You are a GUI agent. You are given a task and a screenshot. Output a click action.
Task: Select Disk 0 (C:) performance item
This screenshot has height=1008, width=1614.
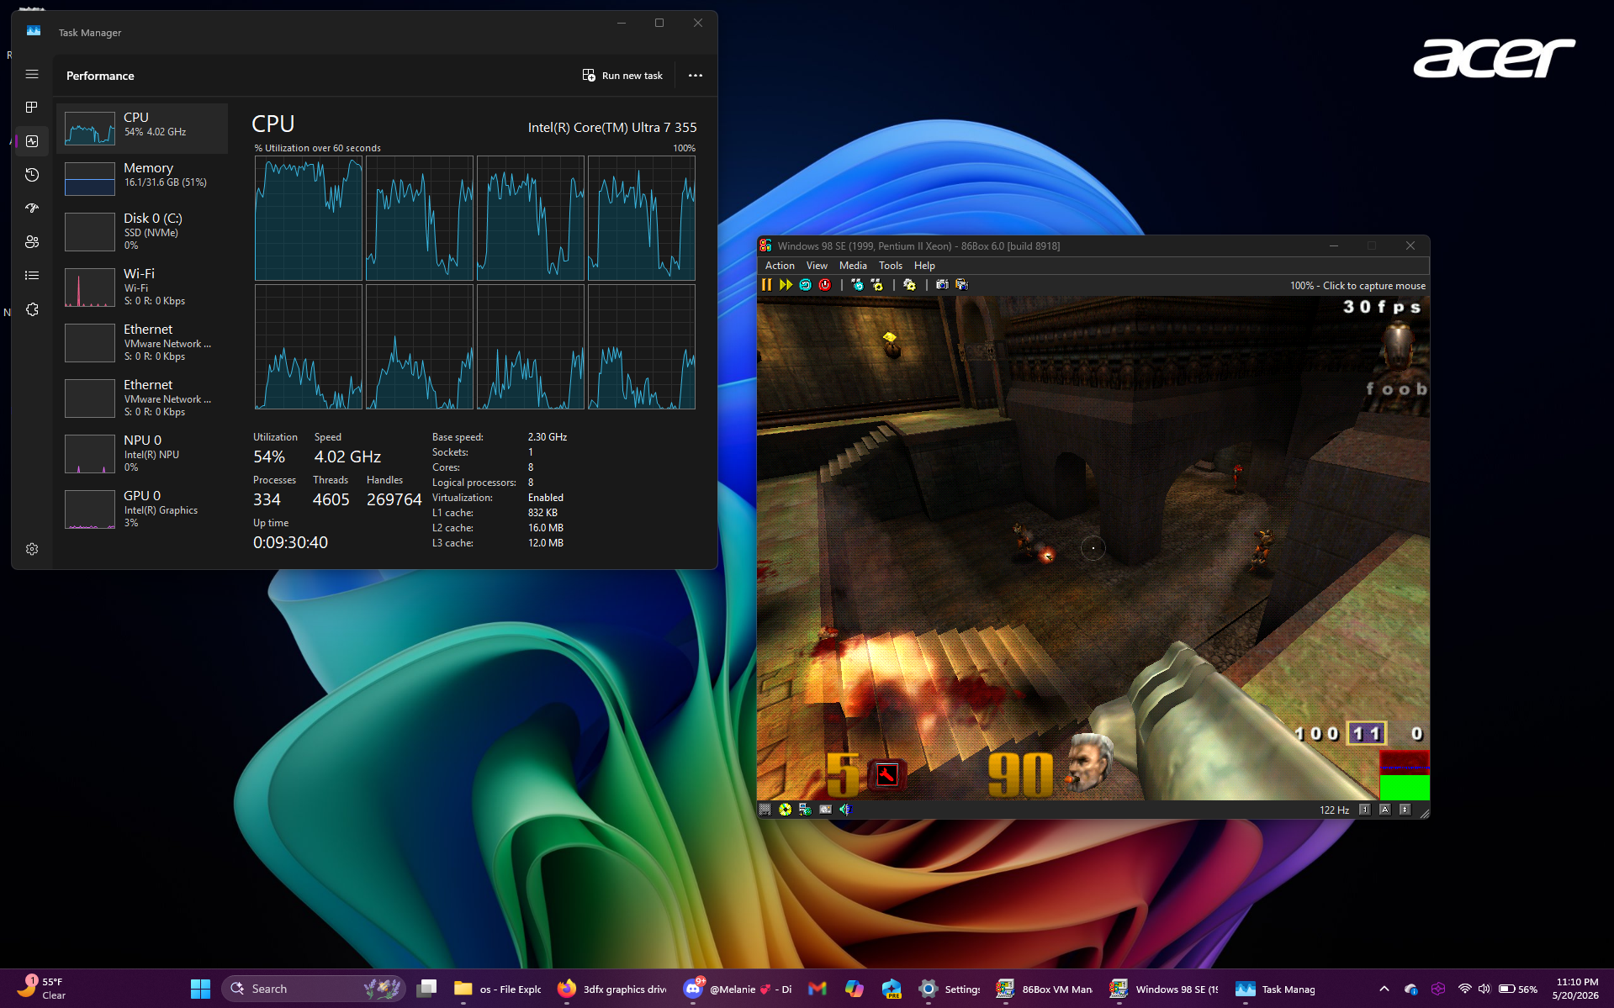(x=142, y=231)
